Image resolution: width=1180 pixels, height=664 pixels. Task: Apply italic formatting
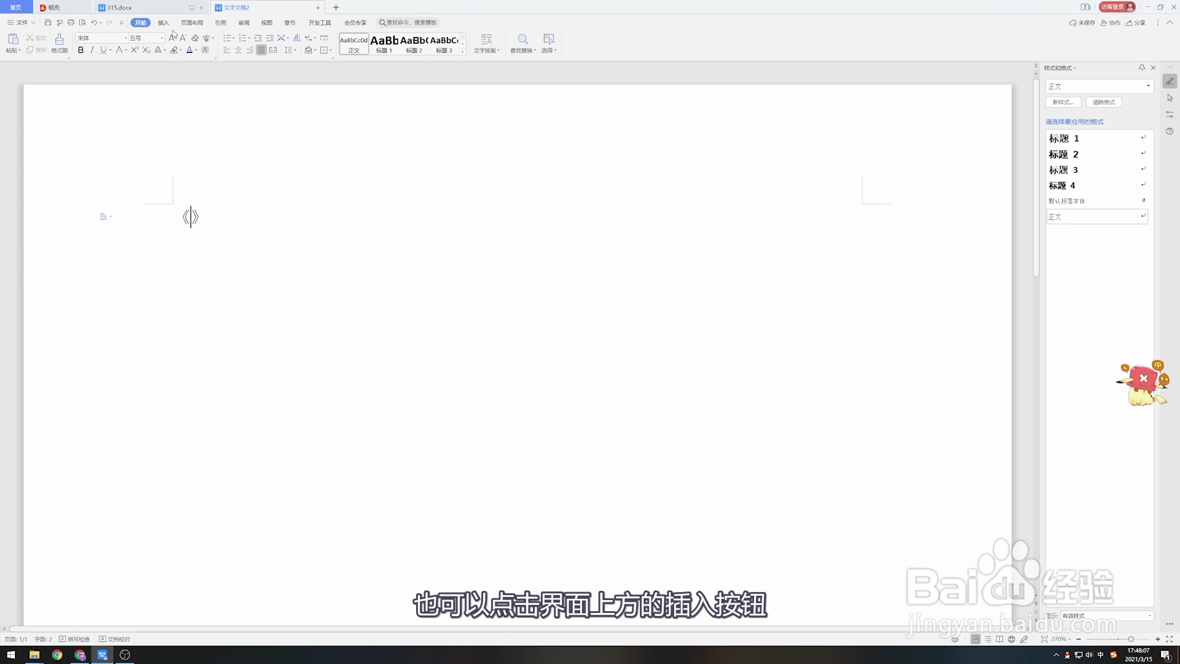click(92, 50)
